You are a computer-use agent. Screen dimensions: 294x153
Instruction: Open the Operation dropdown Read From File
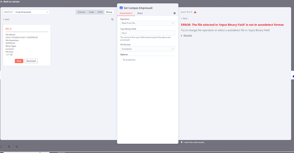pos(147,23)
